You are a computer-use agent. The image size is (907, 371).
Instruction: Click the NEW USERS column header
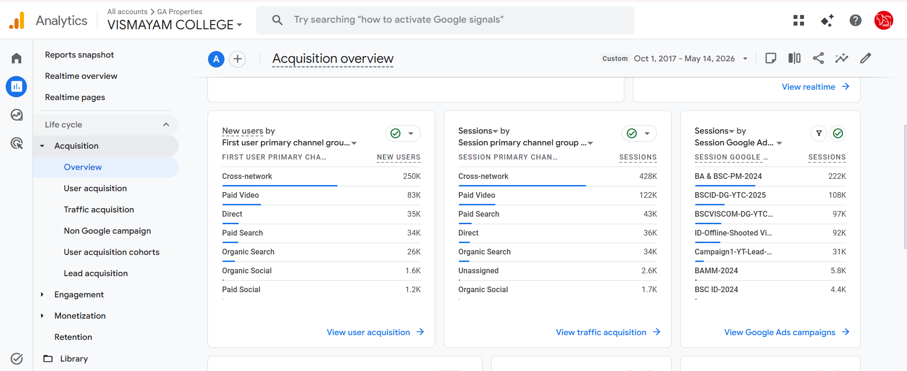(398, 157)
